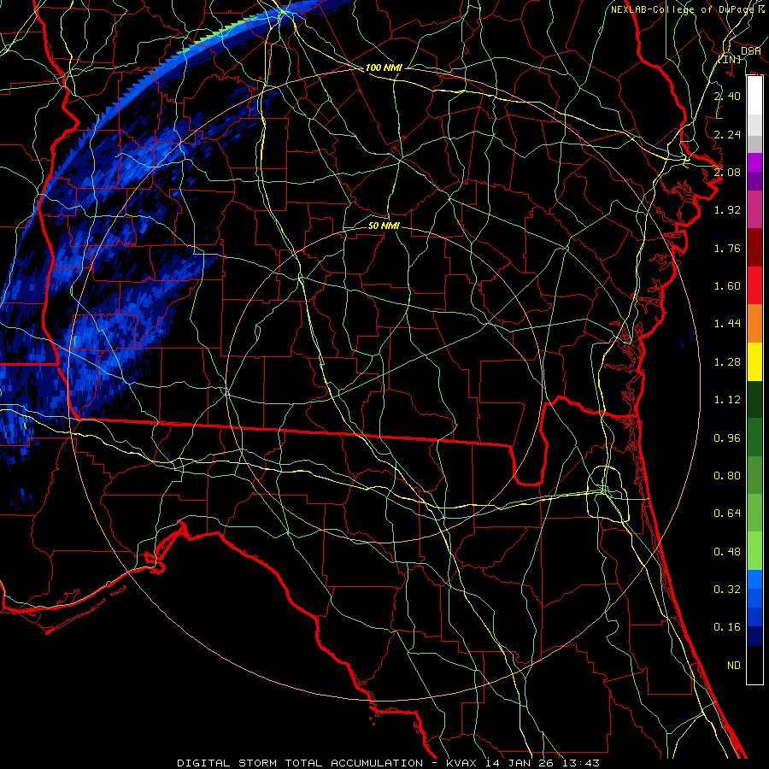Click the "1.60" legend value
Screen dimensions: 769x769
tap(727, 286)
